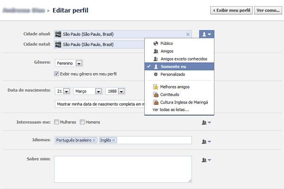Open Ver todas as listas link
Viewport: 284px width, 189px height.
[x=170, y=110]
